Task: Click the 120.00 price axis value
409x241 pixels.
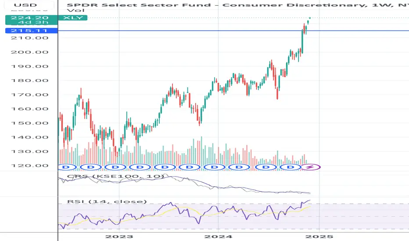Action: pyautogui.click(x=29, y=166)
